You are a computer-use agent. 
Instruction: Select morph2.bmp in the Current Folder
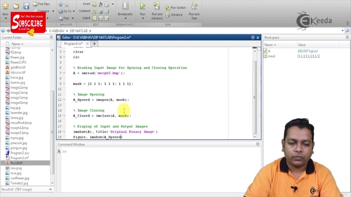pyautogui.click(x=19, y=133)
